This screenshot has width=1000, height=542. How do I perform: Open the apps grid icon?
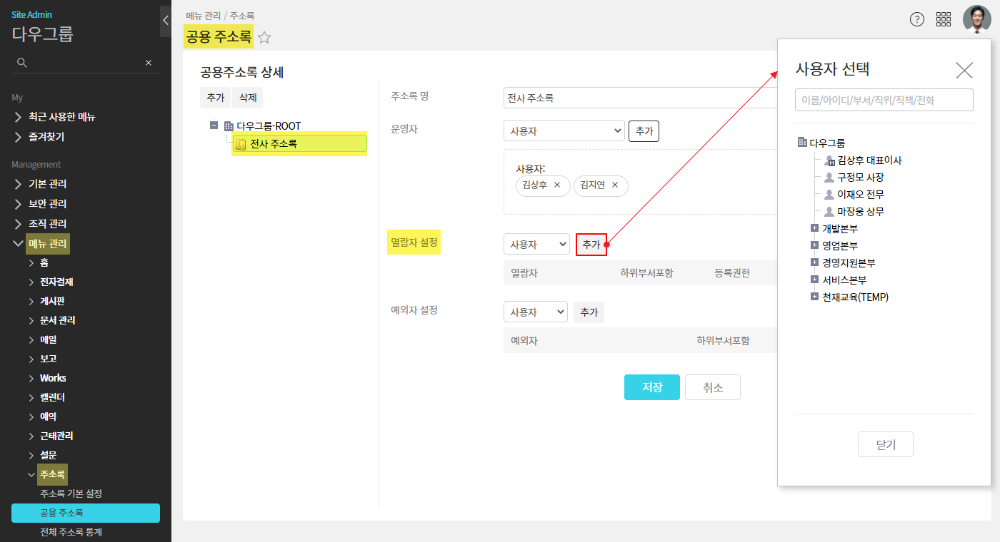(944, 19)
